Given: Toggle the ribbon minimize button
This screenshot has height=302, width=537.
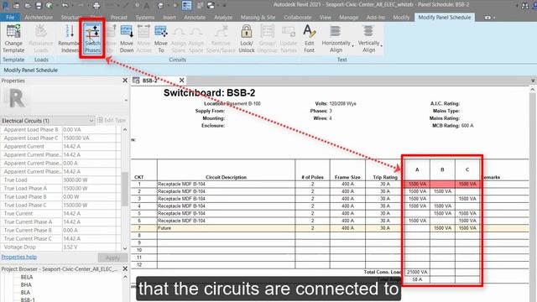Looking at the screenshot, I should pos(487,18).
